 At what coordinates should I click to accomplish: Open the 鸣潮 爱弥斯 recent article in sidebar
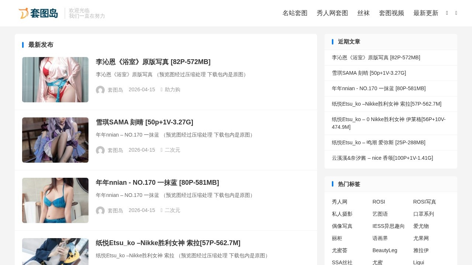(378, 142)
